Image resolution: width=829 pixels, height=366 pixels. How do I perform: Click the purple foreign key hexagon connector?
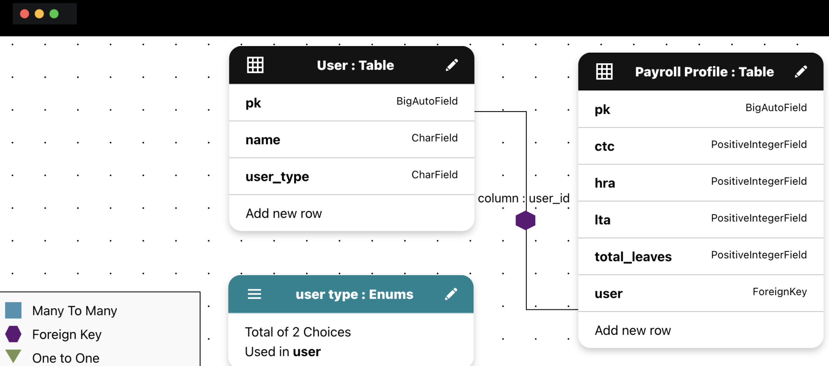pyautogui.click(x=526, y=220)
